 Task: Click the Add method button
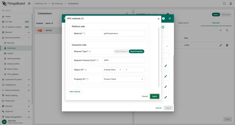(75, 92)
